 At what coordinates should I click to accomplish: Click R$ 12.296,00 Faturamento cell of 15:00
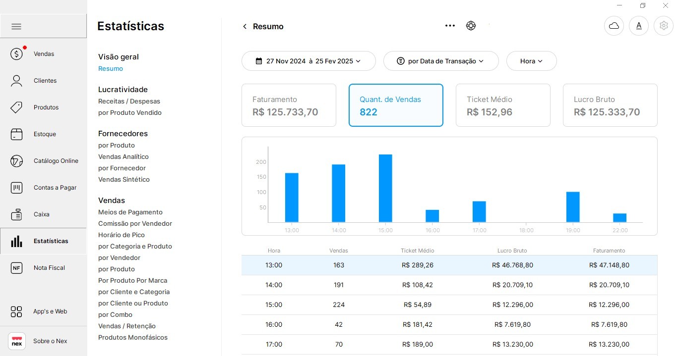click(609, 305)
